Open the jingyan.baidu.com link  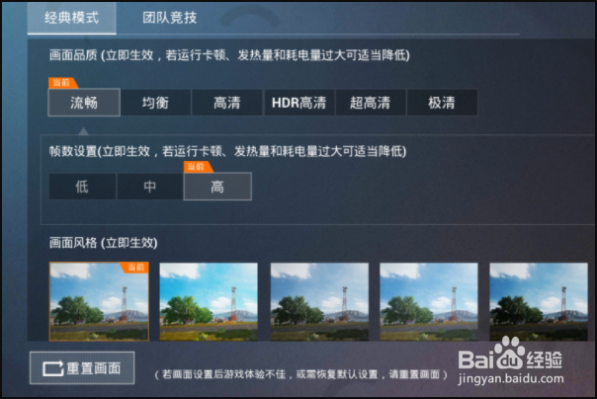[511, 379]
